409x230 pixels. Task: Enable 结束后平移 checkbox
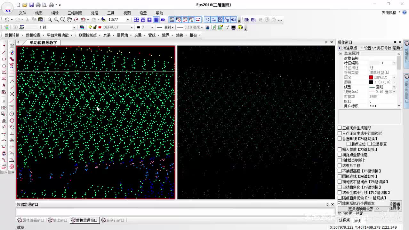(x=340, y=165)
